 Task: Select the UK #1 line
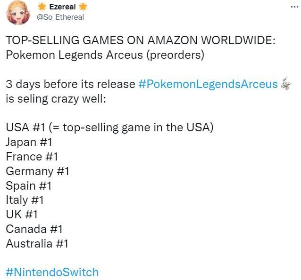pos(22,214)
